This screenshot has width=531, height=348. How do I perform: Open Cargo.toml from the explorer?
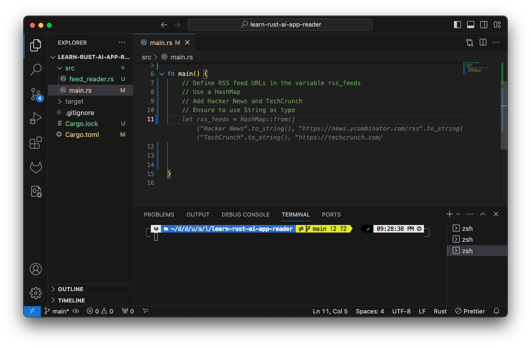pos(82,134)
